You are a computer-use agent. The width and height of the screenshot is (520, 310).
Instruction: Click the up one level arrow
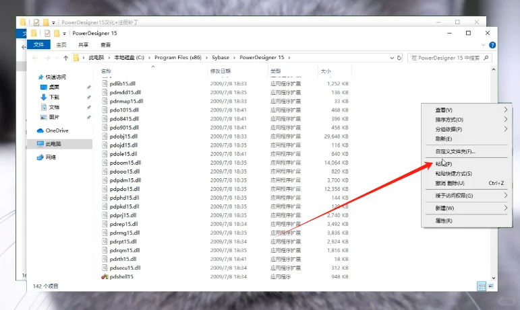pyautogui.click(x=65, y=58)
